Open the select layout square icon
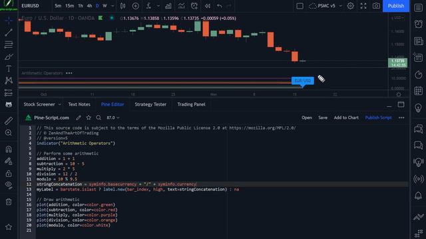 coord(300,6)
